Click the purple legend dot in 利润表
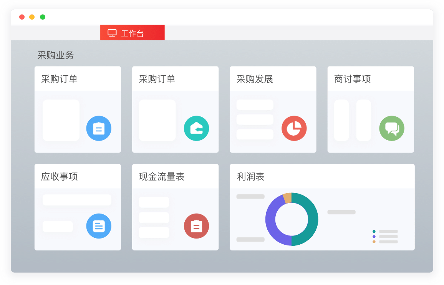The image size is (444, 285). click(x=374, y=237)
